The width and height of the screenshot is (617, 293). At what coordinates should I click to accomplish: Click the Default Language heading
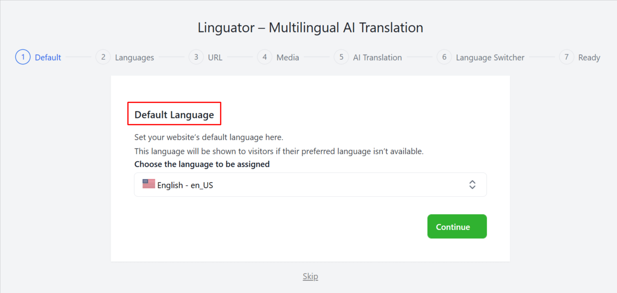click(x=174, y=114)
